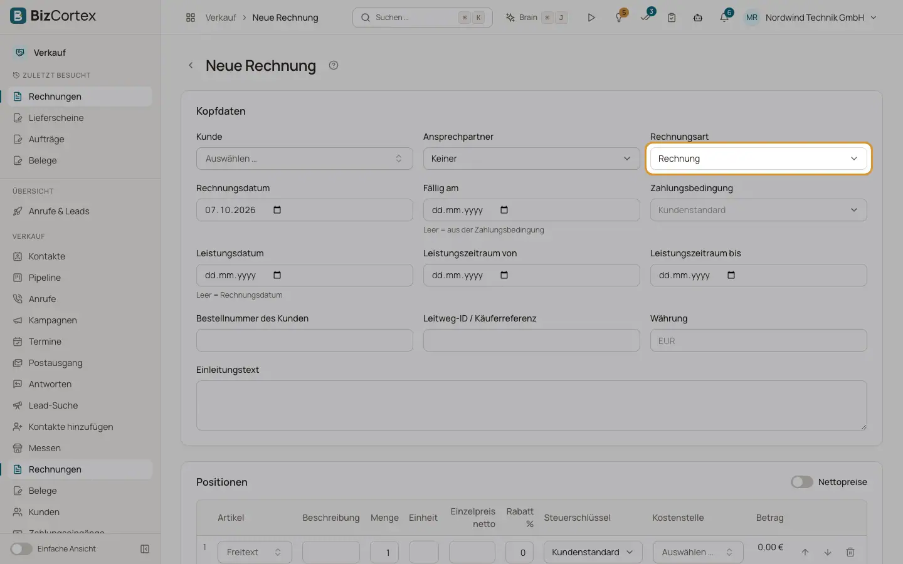Open the Kostenstelle dropdown in position 1
The image size is (903, 564).
pos(698,552)
